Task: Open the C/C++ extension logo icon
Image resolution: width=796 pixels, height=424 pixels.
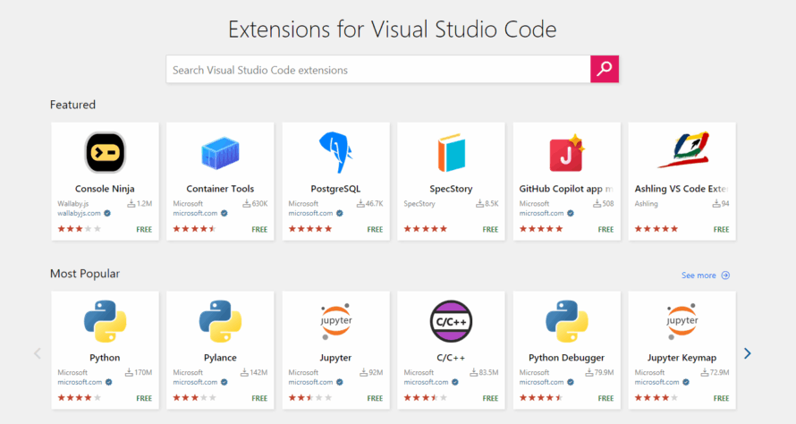Action: (x=451, y=321)
